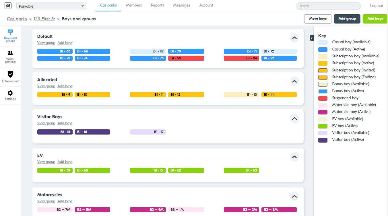The width and height of the screenshot is (388, 216).
Task: Collapse the EV group
Action: click(294, 157)
